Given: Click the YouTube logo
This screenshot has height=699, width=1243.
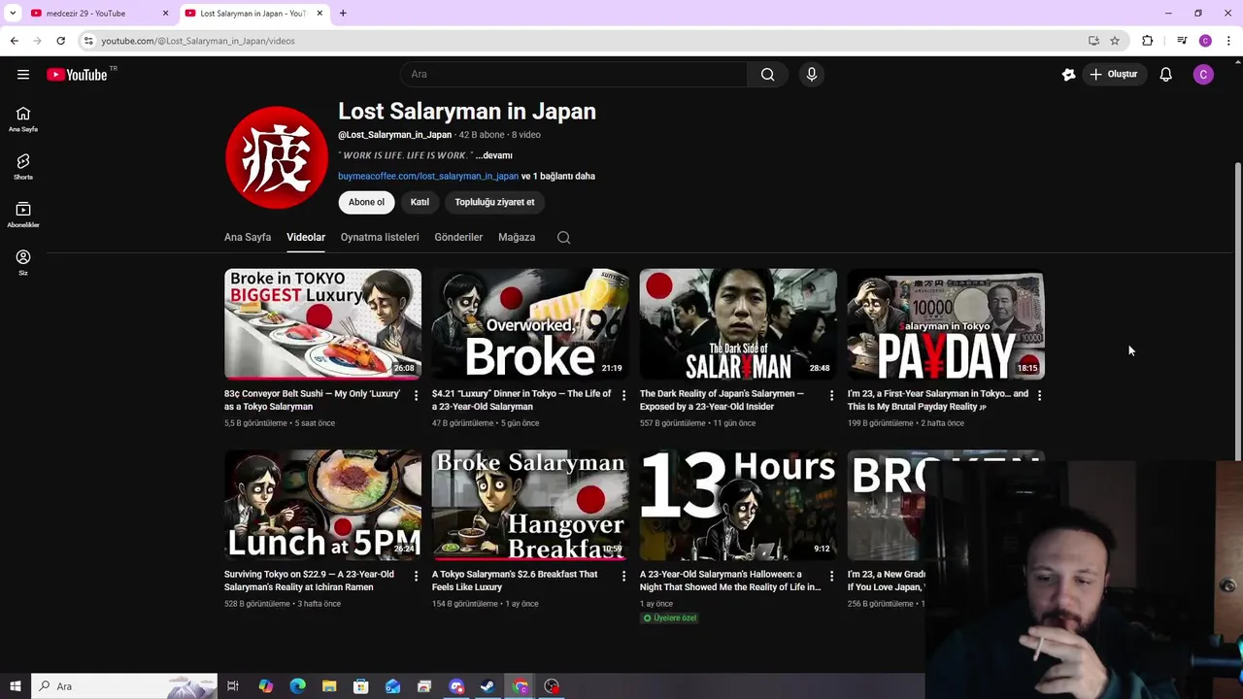Looking at the screenshot, I should tap(77, 74).
